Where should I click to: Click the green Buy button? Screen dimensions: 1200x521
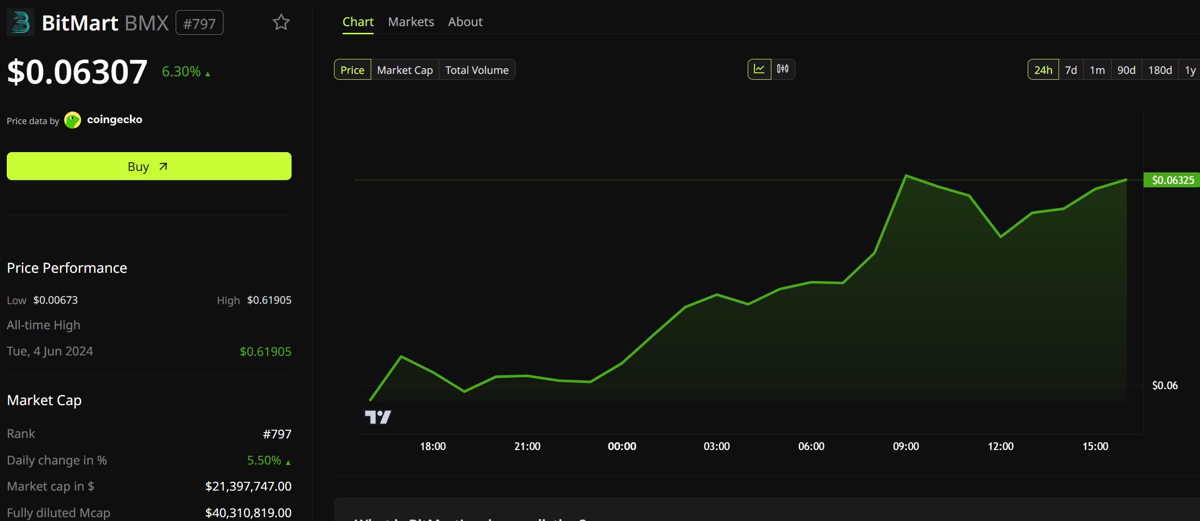[149, 166]
